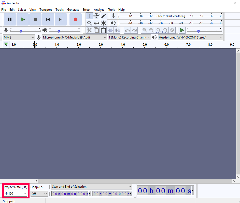Click the Pause transport button

10,19
